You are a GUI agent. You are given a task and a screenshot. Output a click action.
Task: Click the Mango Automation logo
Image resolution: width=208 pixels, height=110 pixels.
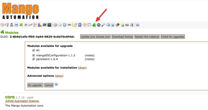[x=21, y=11]
